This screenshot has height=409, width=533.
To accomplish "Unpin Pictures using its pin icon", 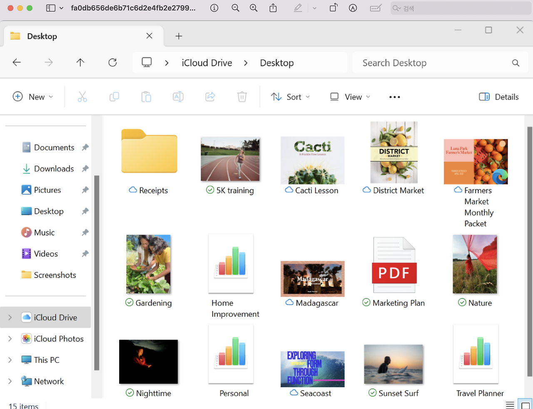I will point(85,190).
